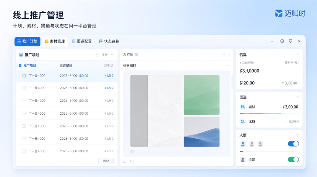Viewport: 317px width, 177px height.
Task: Click the 渠材 channel icon
Action: pos(243,107)
